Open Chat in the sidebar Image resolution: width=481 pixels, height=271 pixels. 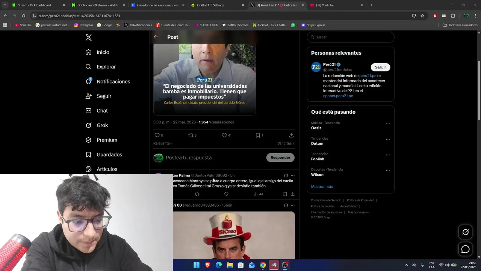pos(97,111)
